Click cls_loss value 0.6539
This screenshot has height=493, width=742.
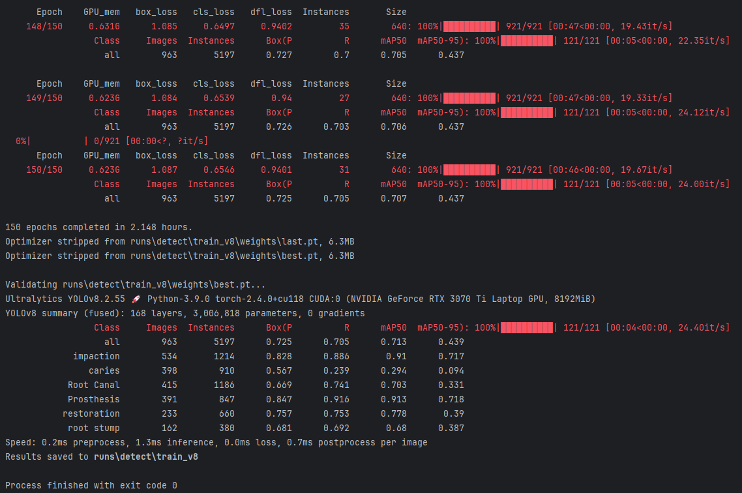[x=219, y=98]
